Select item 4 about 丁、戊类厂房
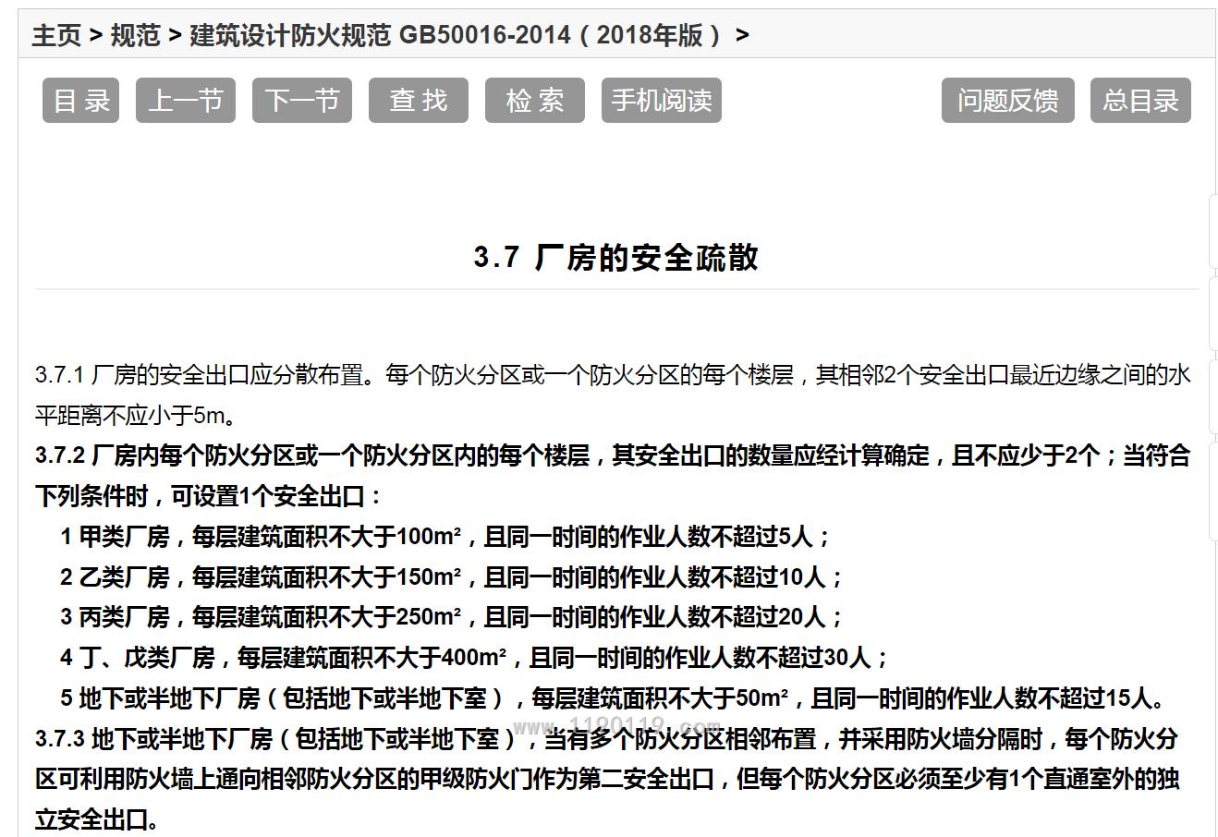Screen dimensions: 1218x837 [x=474, y=658]
